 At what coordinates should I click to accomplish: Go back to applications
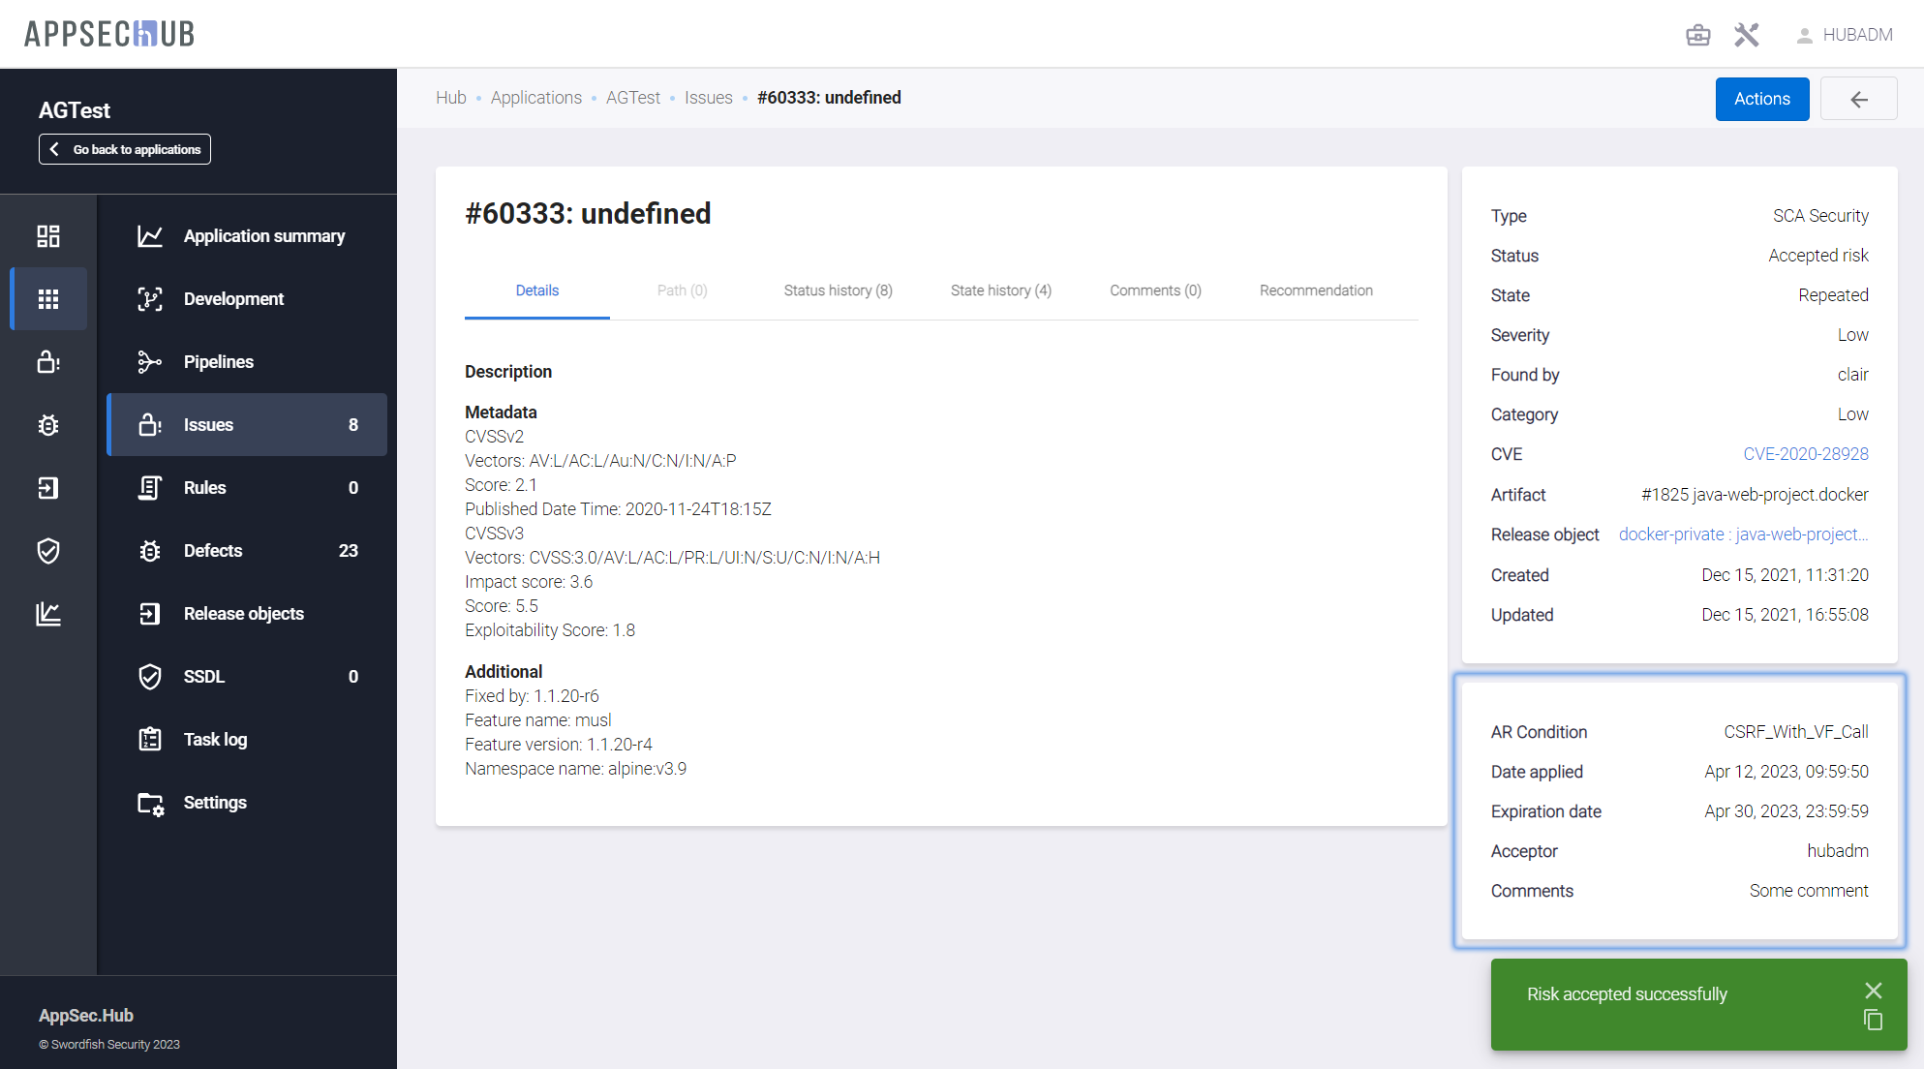point(125,149)
